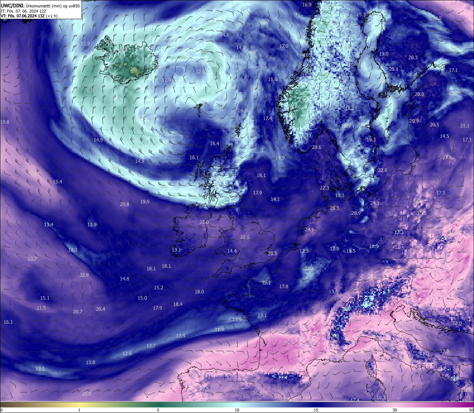Click the '18.4' value on the map
Screen dimensions: 474x413
point(178,304)
